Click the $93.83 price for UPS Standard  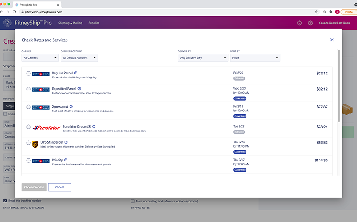coord(322,142)
